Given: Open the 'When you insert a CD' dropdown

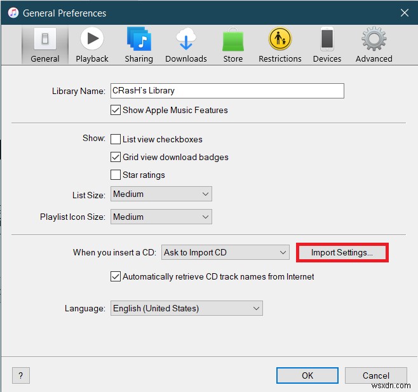Looking at the screenshot, I should coord(226,252).
